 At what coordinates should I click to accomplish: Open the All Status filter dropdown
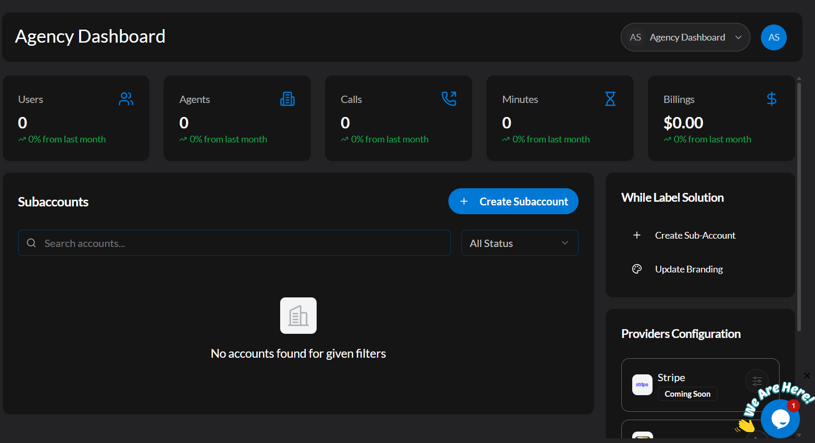point(519,243)
